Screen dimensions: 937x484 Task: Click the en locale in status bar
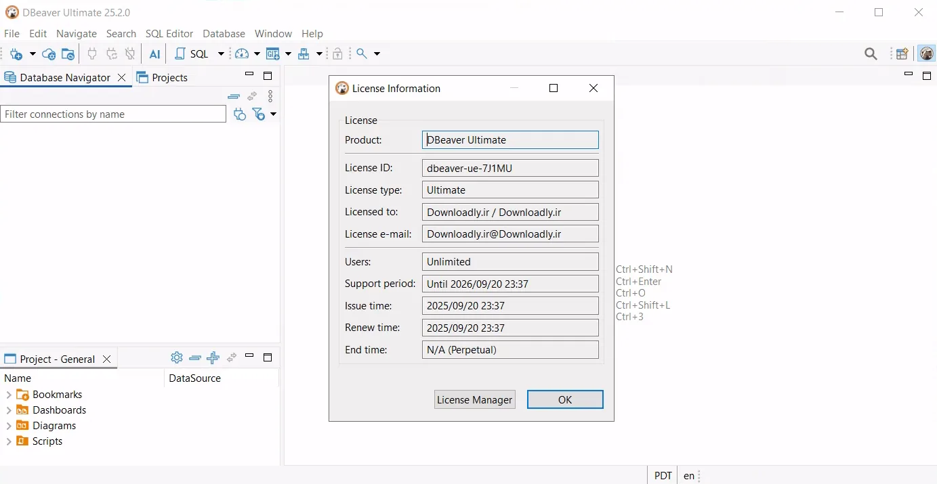coord(689,476)
